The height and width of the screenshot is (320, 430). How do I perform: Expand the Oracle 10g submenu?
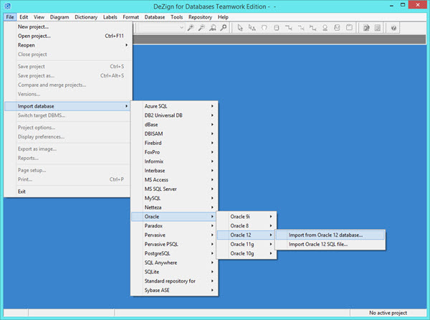click(x=247, y=253)
